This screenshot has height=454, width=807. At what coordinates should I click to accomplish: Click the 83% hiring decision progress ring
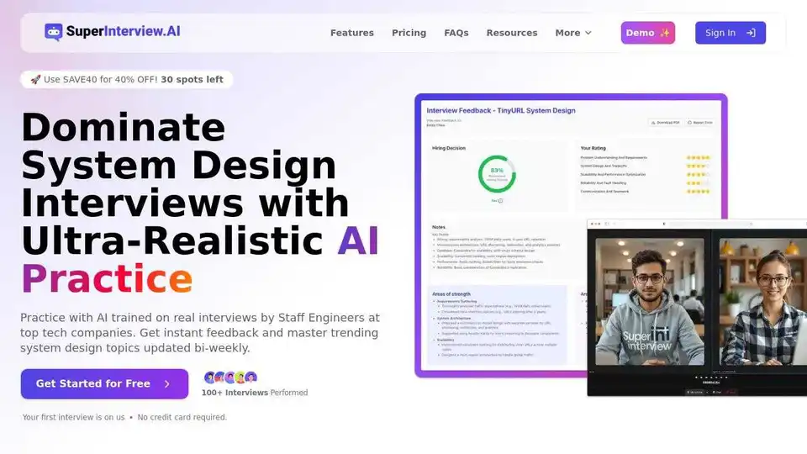click(497, 174)
